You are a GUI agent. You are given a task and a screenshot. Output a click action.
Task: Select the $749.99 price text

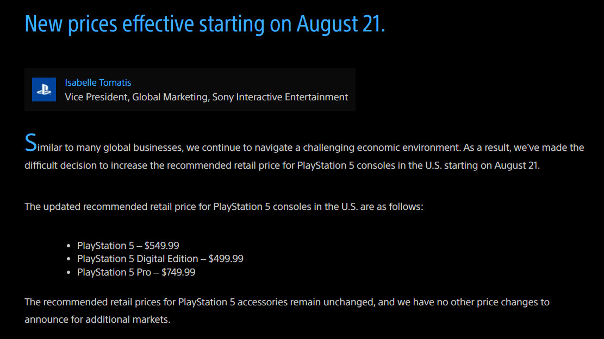pos(178,272)
